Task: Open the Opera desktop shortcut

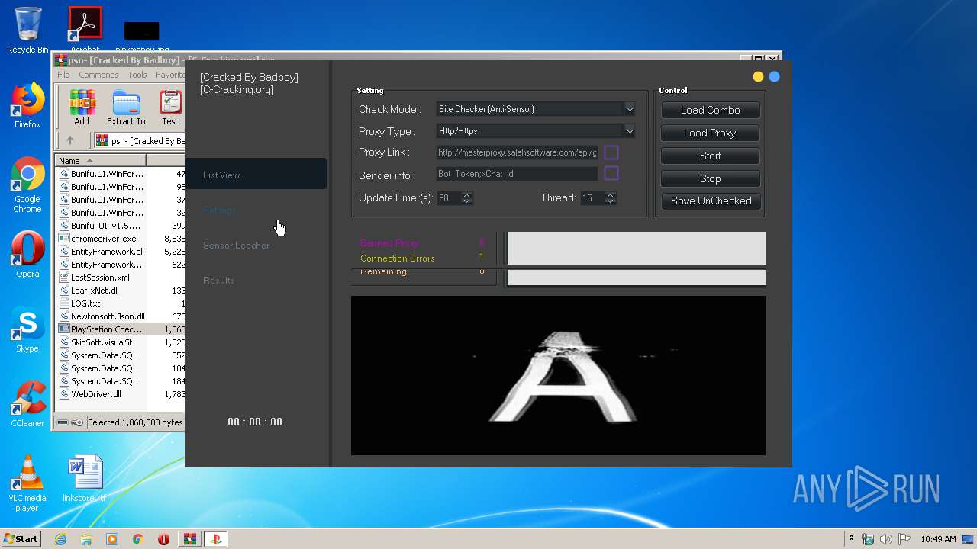Action: [x=27, y=254]
